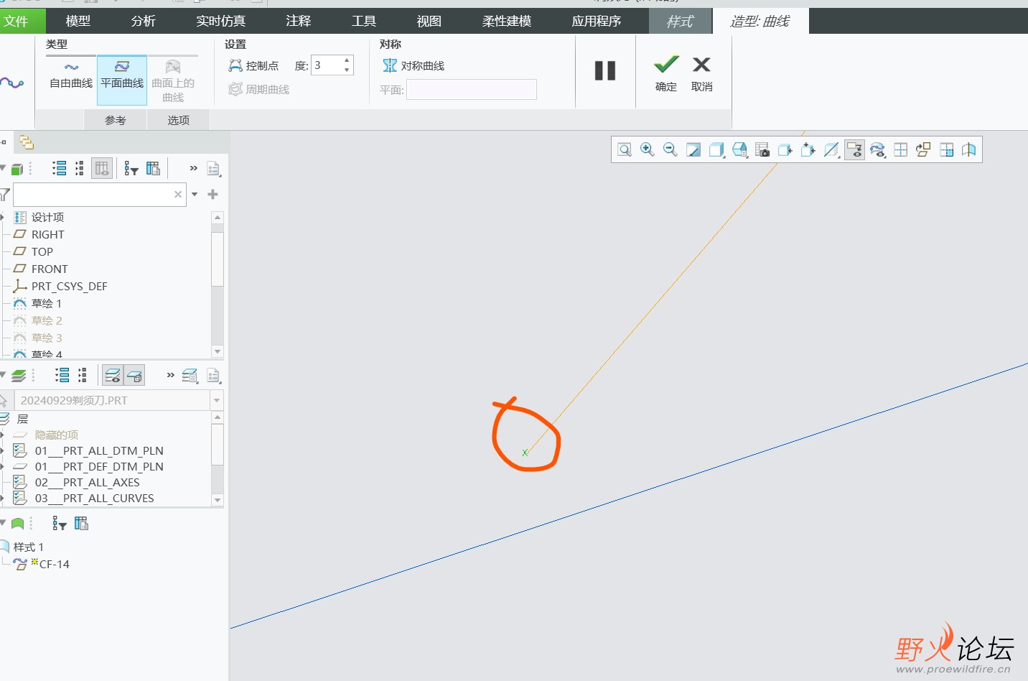Viewport: 1028px width, 681px height.
Task: Select the 平面曲线 curve type
Action: pyautogui.click(x=122, y=80)
